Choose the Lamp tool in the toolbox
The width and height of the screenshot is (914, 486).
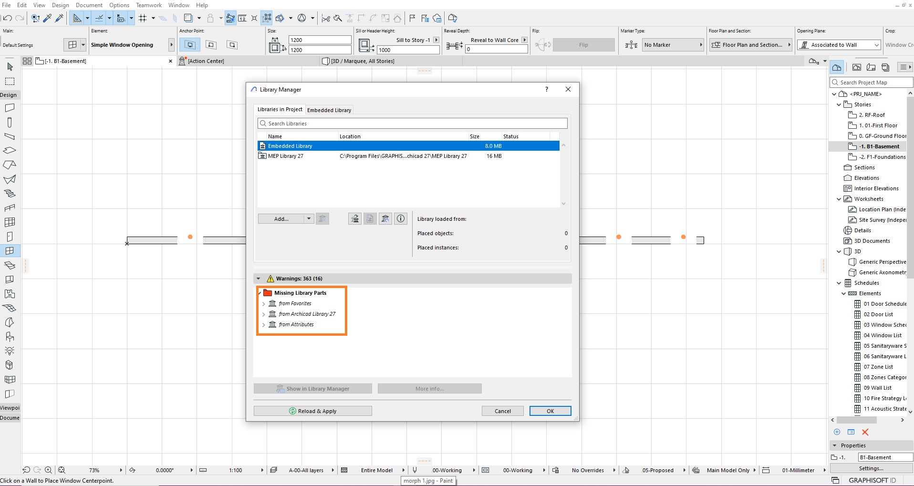(x=10, y=351)
